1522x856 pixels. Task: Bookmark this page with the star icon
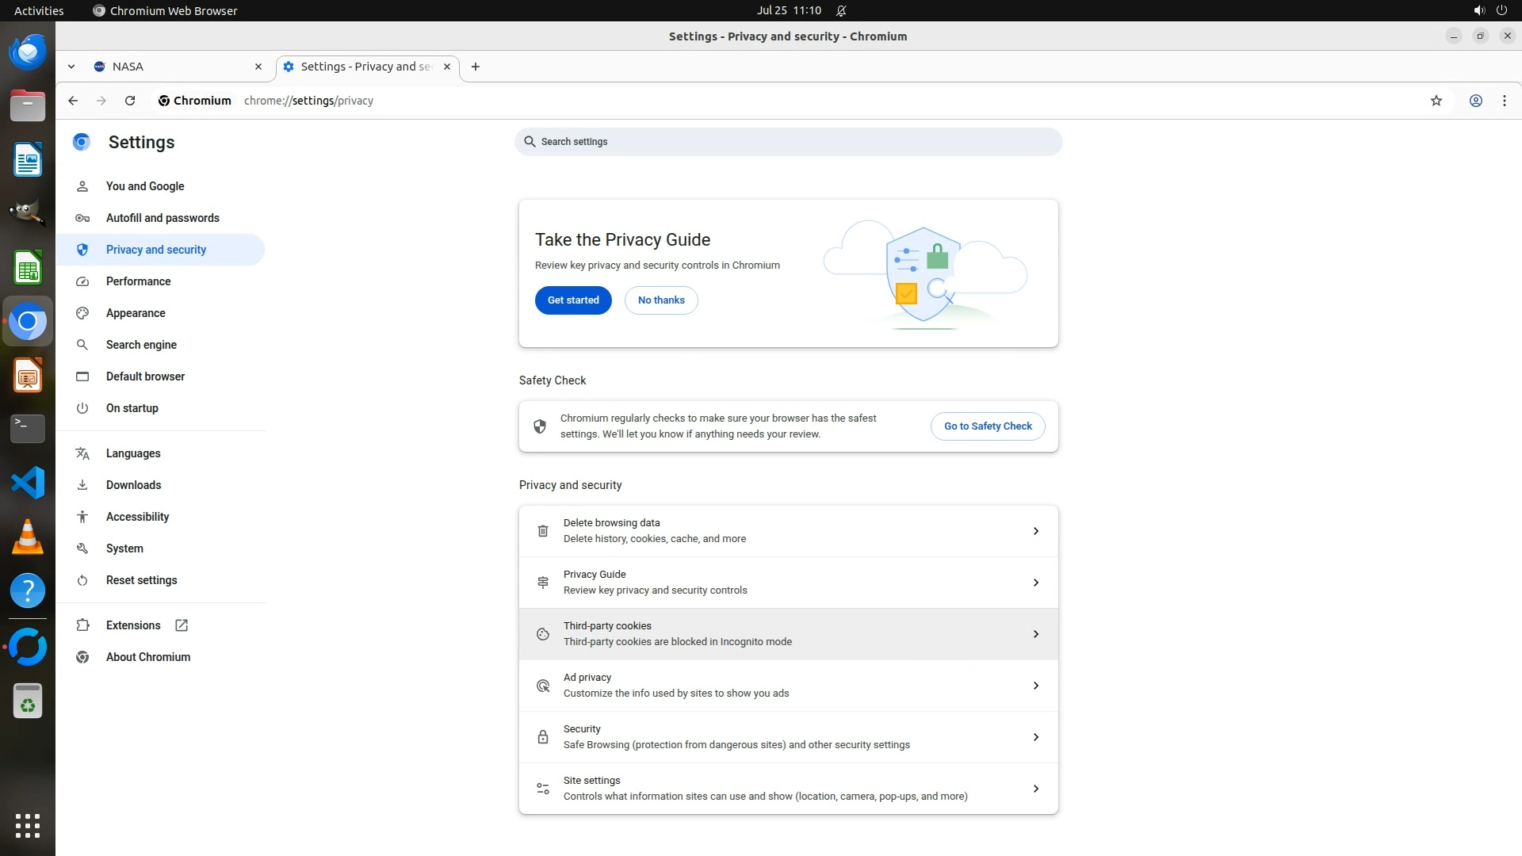tap(1436, 101)
